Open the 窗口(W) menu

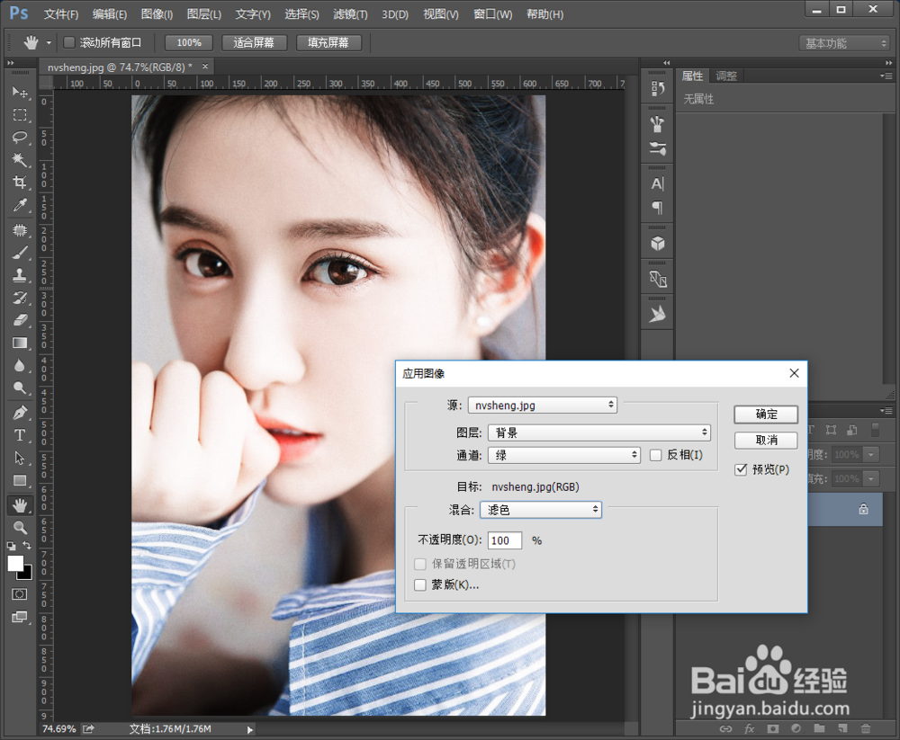[492, 14]
